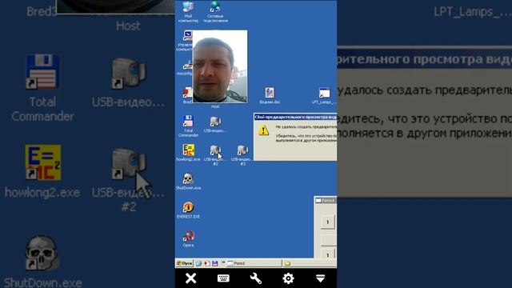This screenshot has width=512, height=288.
Task: Click the webcam video preview window
Action: [220, 66]
